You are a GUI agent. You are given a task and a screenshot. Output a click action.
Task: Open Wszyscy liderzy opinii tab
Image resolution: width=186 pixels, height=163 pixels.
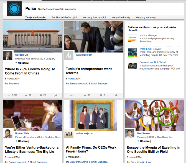pos(95,17)
